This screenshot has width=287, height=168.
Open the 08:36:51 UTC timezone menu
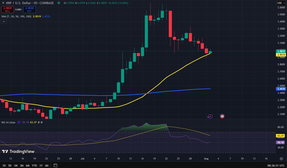[x=276, y=165]
